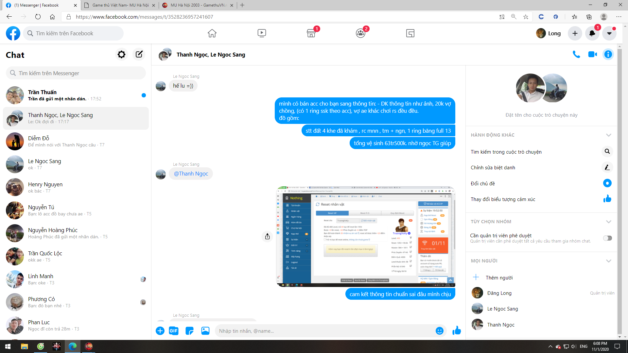Attach a photo using the image icon
Image resolution: width=628 pixels, height=353 pixels.
(x=205, y=331)
